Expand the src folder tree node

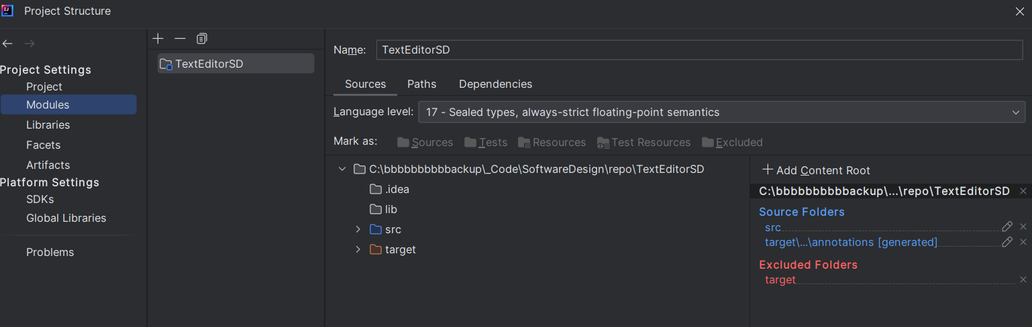tap(358, 230)
